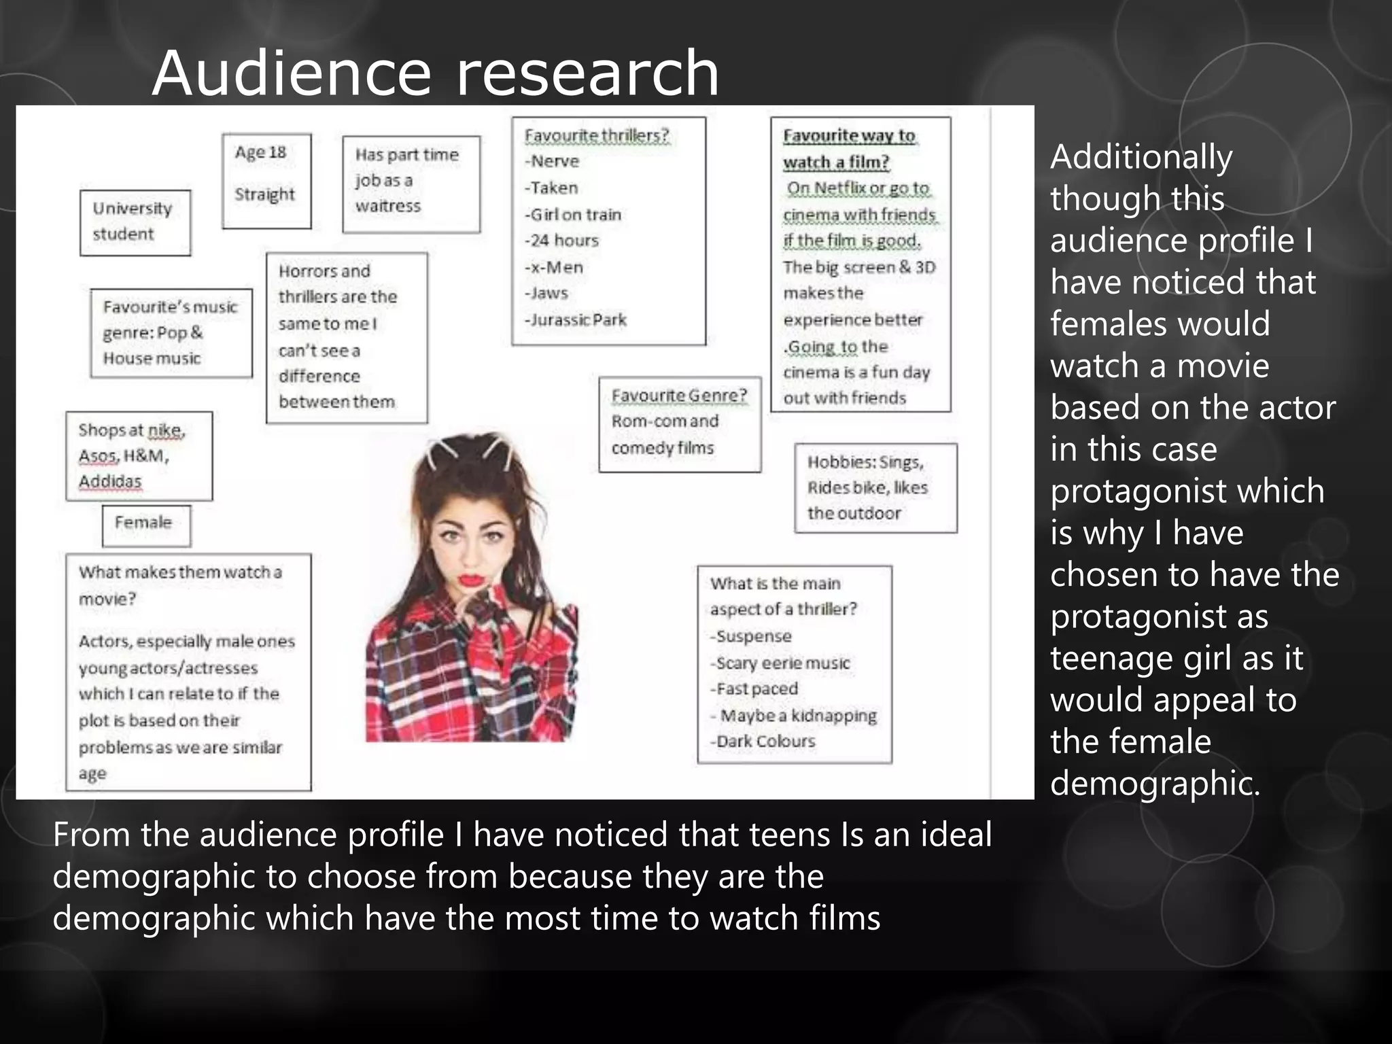This screenshot has width=1392, height=1044.
Task: Click the '- Maybe a kidnapping' entry
Action: (793, 716)
